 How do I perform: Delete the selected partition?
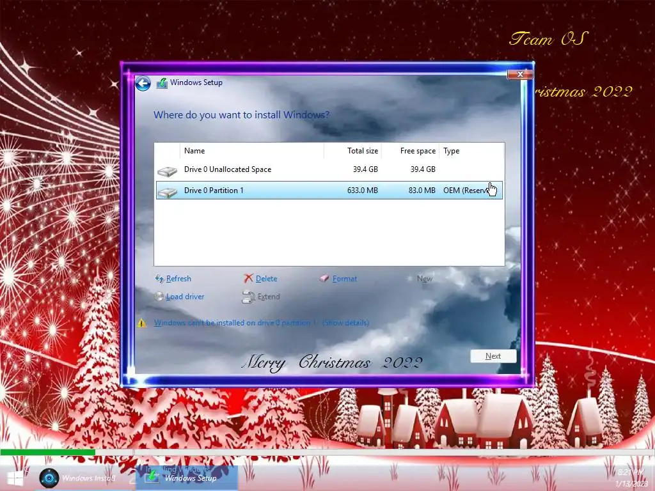click(x=266, y=279)
